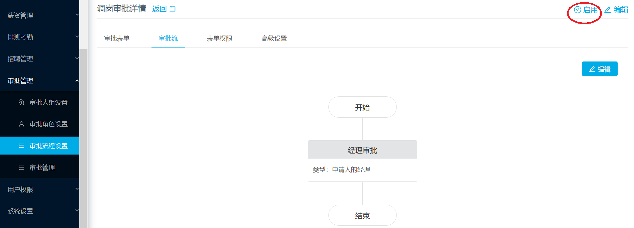This screenshot has width=634, height=228.
Task: Expand the 薪资管理 menu chevron
Action: pos(77,15)
